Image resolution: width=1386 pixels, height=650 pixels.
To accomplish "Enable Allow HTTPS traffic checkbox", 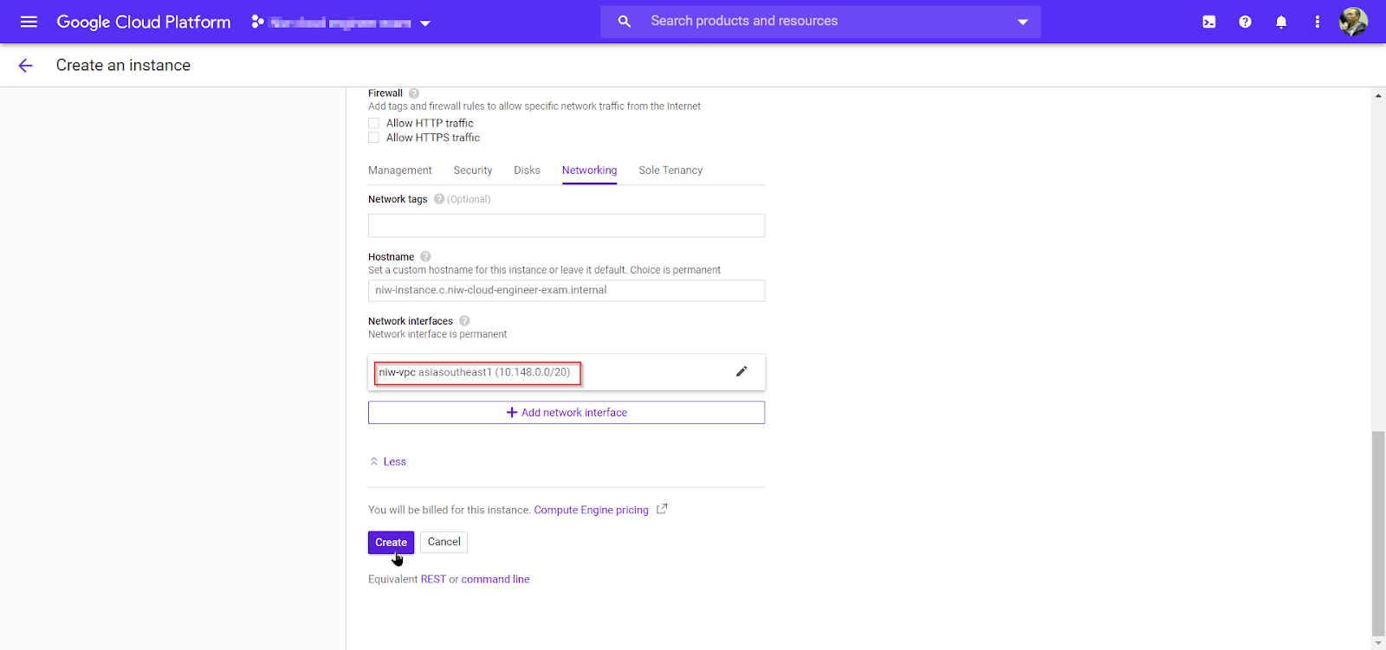I will click(373, 138).
